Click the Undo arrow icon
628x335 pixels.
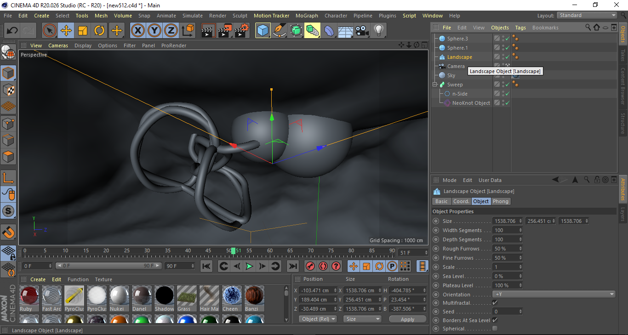[12, 31]
